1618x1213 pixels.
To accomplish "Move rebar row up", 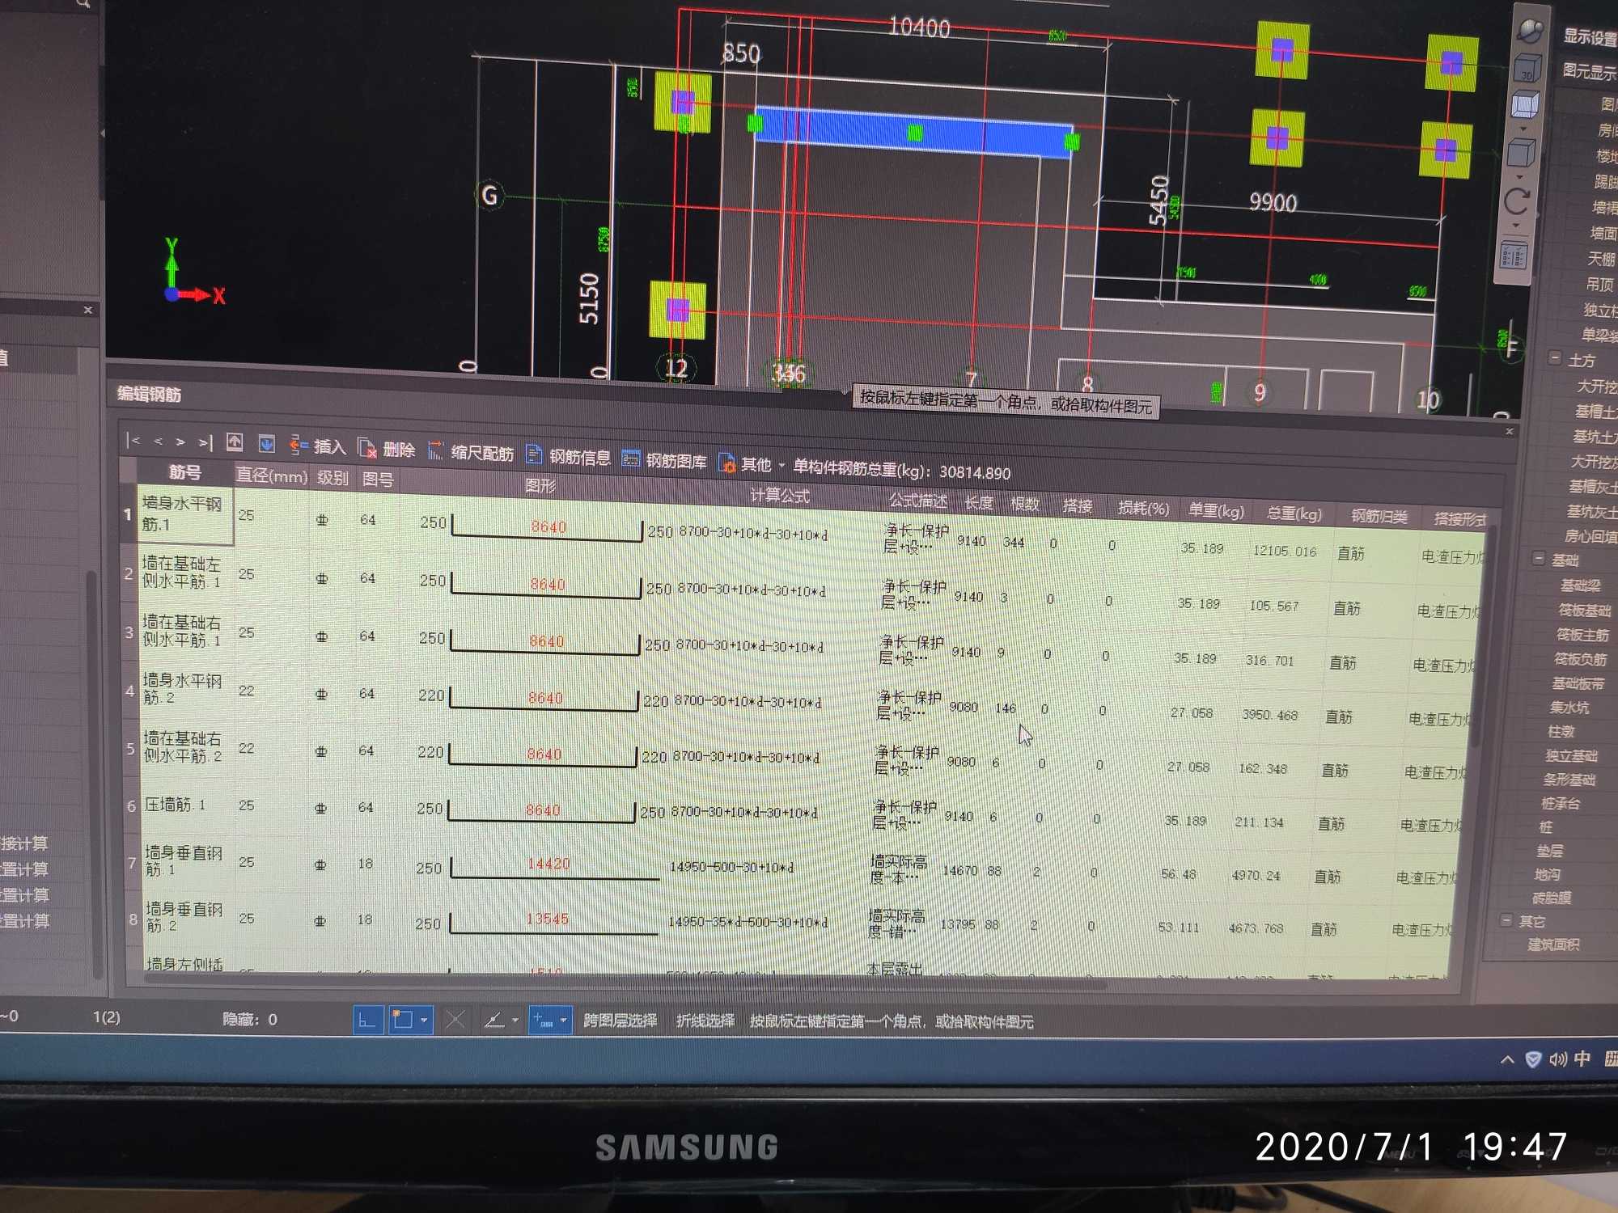I will coord(235,442).
